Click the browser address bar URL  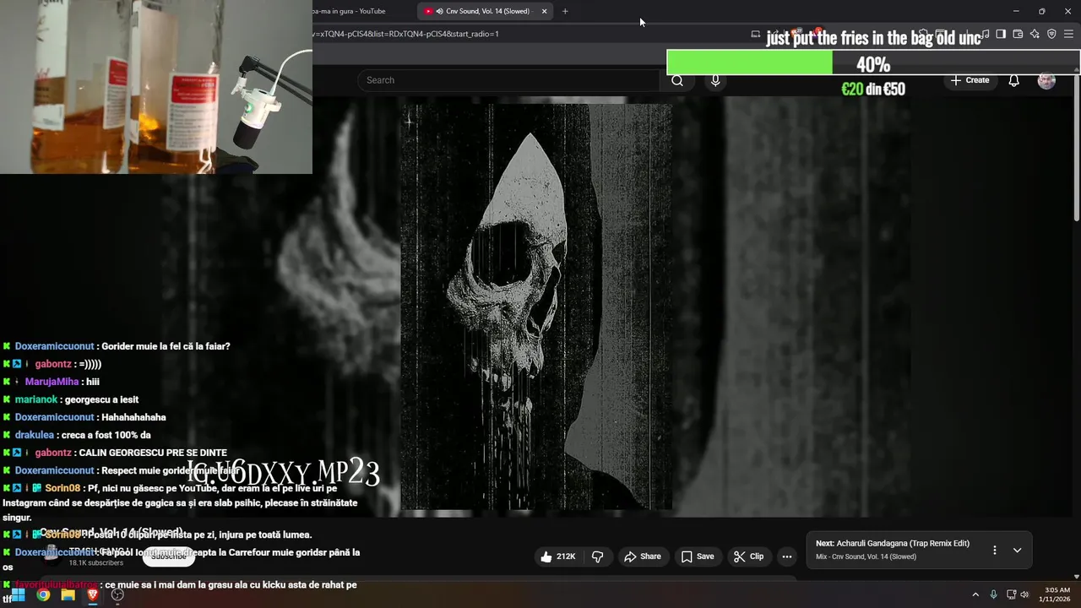click(405, 34)
